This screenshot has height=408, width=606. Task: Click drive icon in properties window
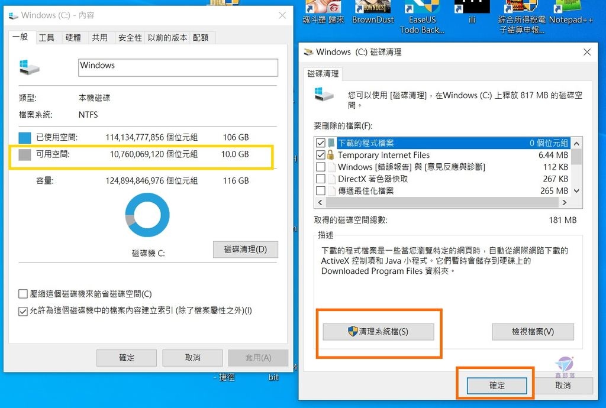tap(30, 67)
